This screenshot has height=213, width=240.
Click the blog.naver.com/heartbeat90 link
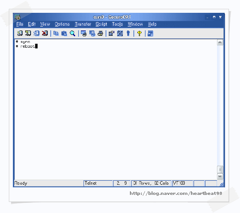tap(176, 194)
